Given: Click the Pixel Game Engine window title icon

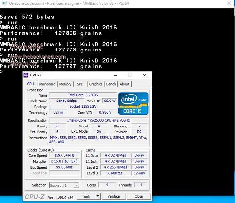Looking at the screenshot, I should point(5,3).
